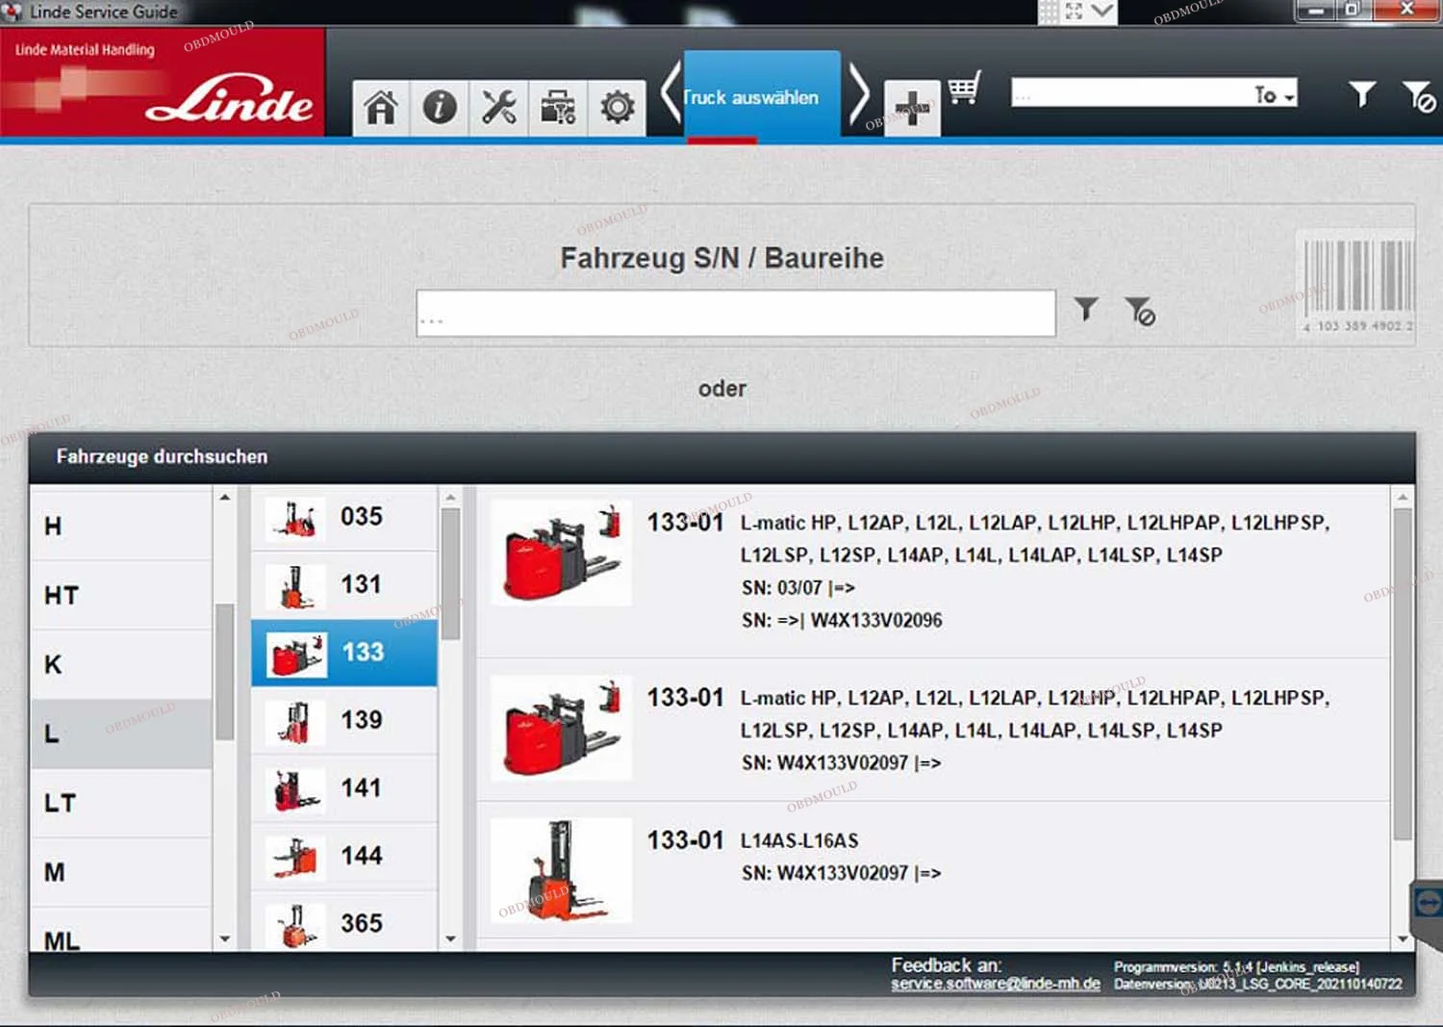1443x1027 pixels.
Task: Select the H vehicle category
Action: point(121,526)
